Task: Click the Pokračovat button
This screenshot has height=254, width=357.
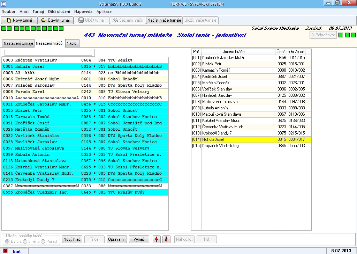Action: coord(323,35)
